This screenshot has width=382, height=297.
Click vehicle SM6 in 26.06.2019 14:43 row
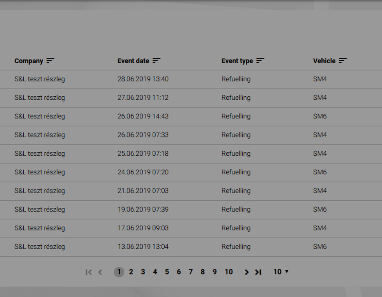point(320,116)
